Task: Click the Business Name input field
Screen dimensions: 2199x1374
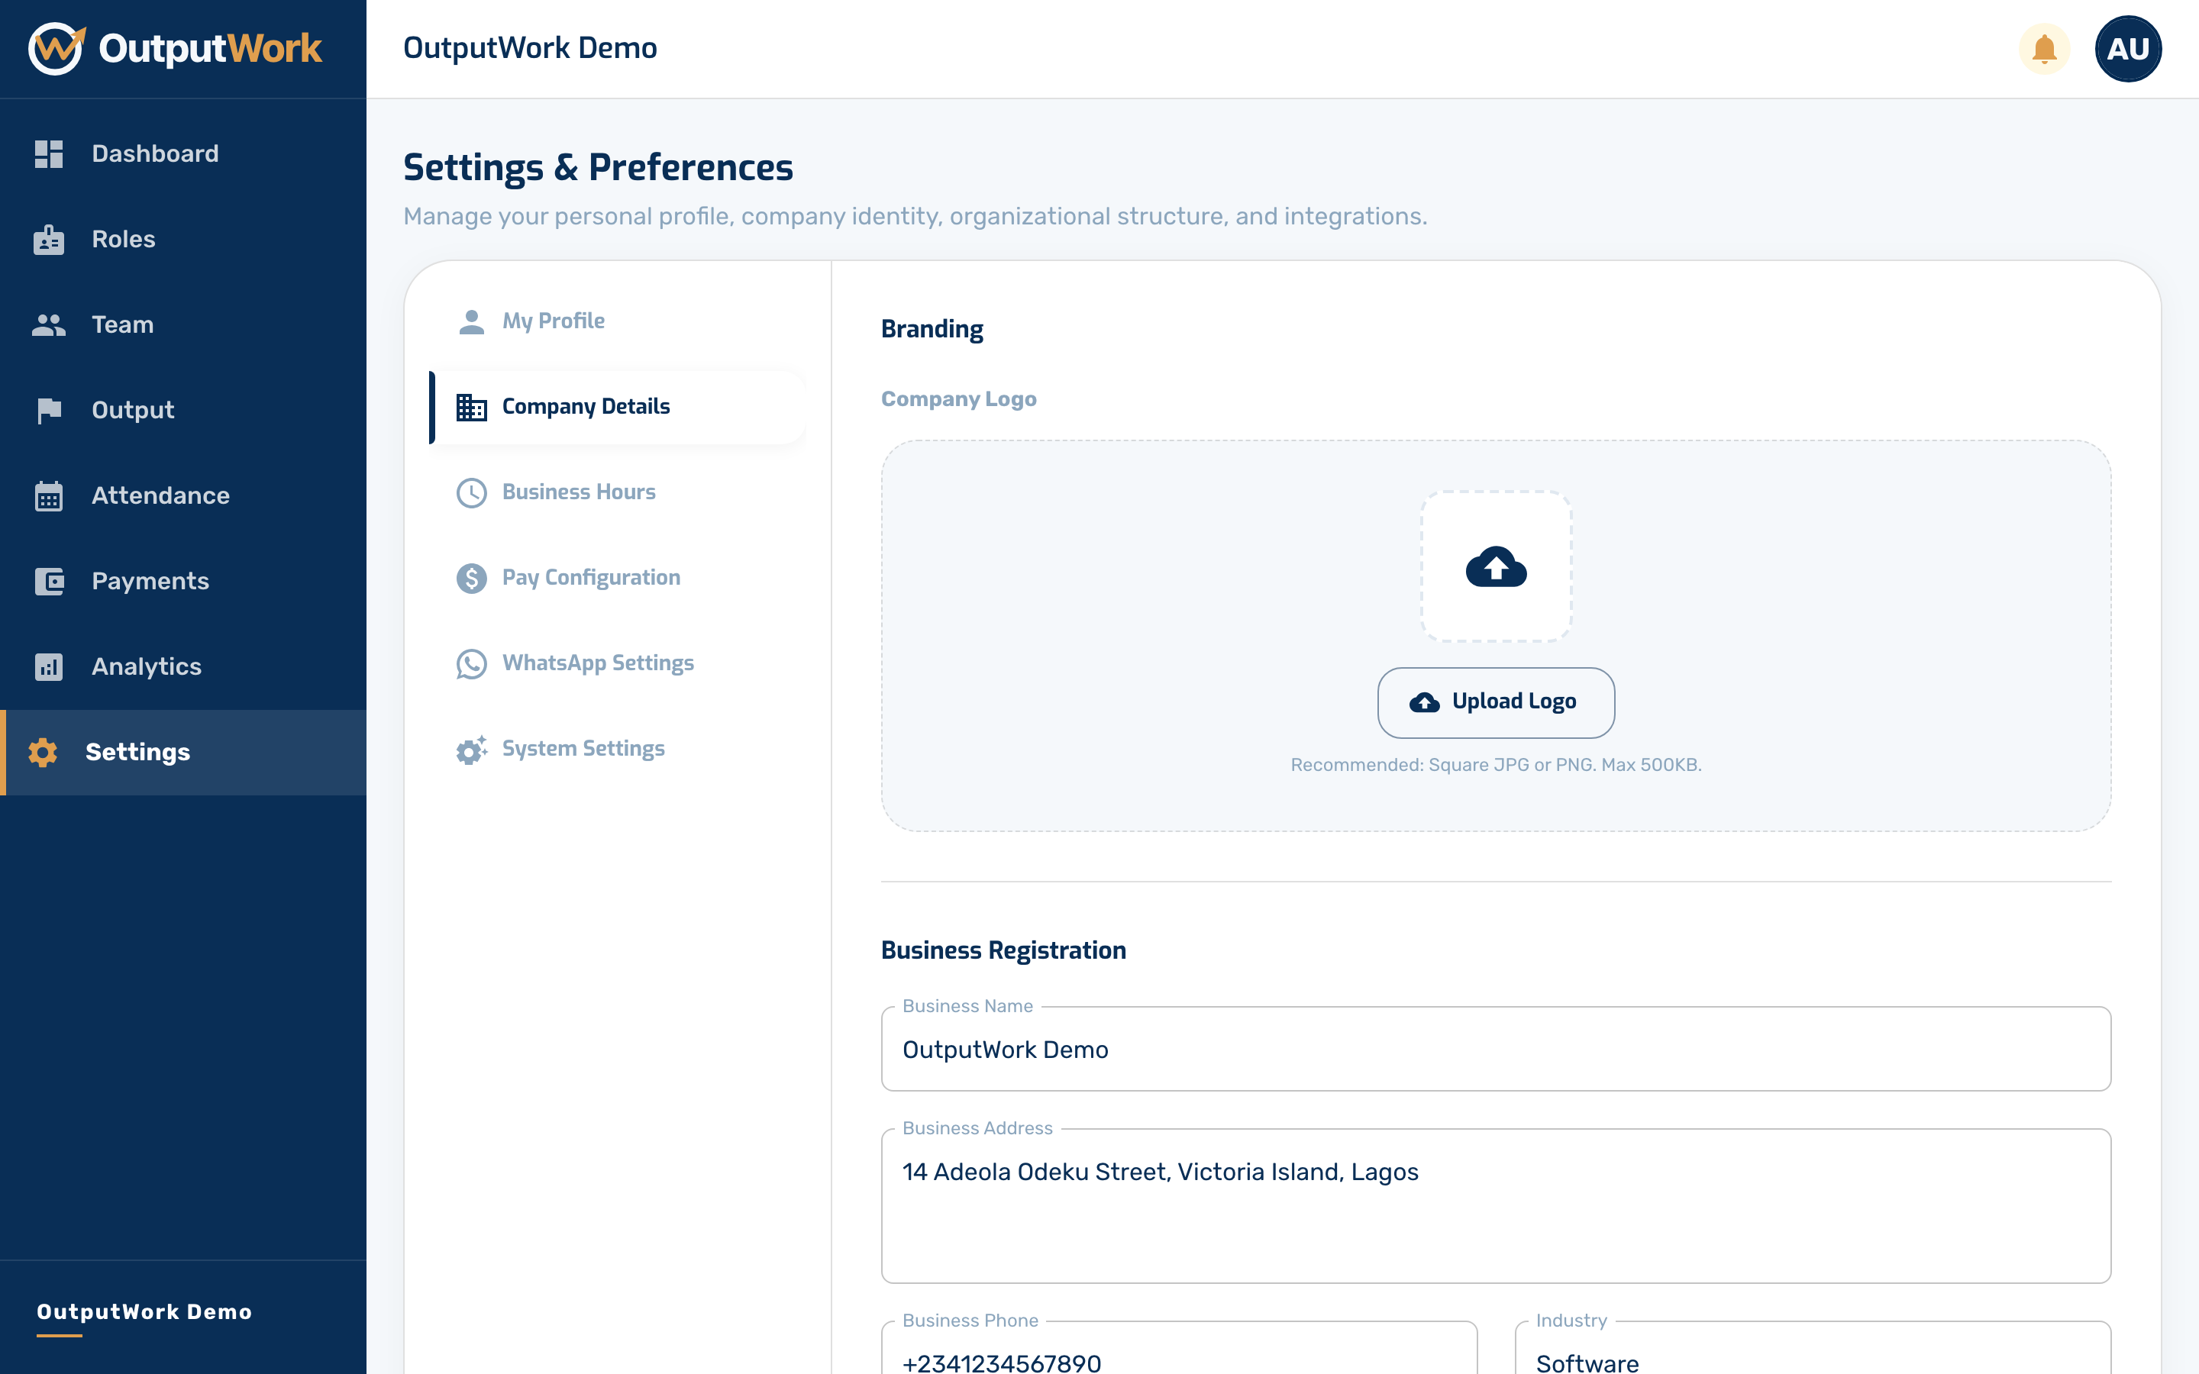Action: tap(1496, 1049)
